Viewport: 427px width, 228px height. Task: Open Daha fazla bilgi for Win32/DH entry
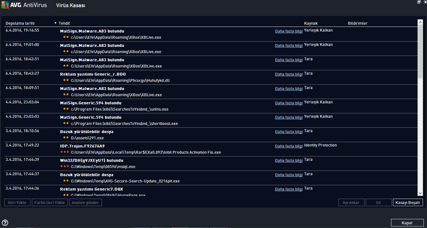[x=289, y=161]
